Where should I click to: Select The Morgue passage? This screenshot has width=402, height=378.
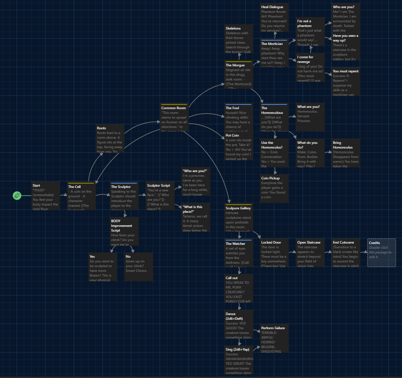239,74
